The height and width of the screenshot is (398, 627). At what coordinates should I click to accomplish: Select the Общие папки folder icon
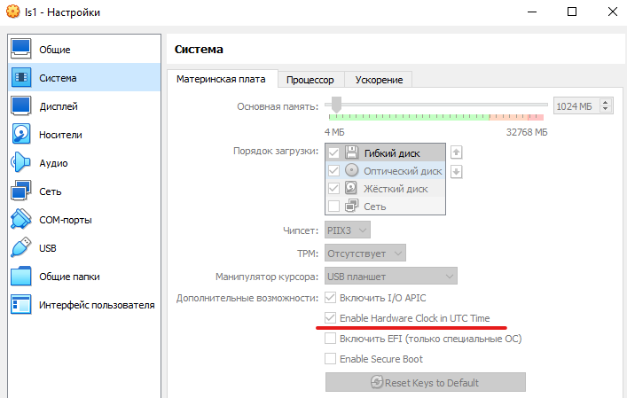[x=21, y=277]
